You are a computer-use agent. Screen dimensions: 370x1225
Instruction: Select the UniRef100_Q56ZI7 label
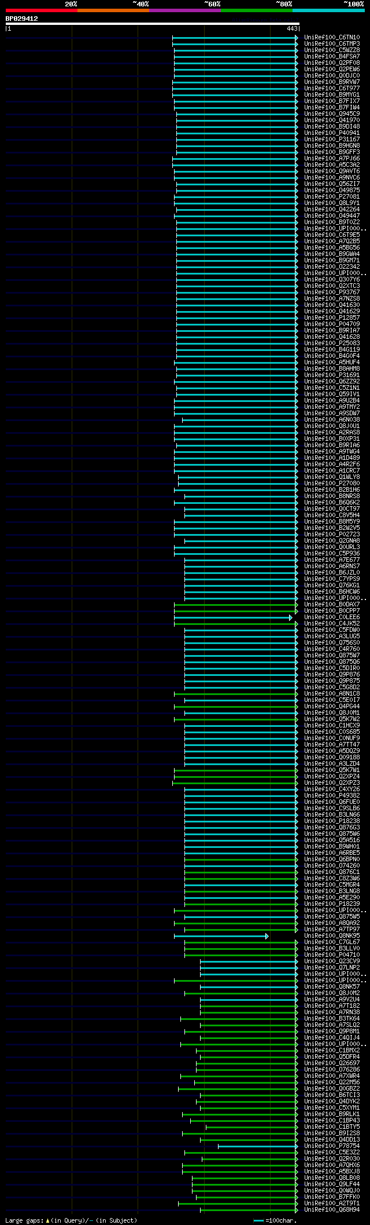click(x=332, y=184)
